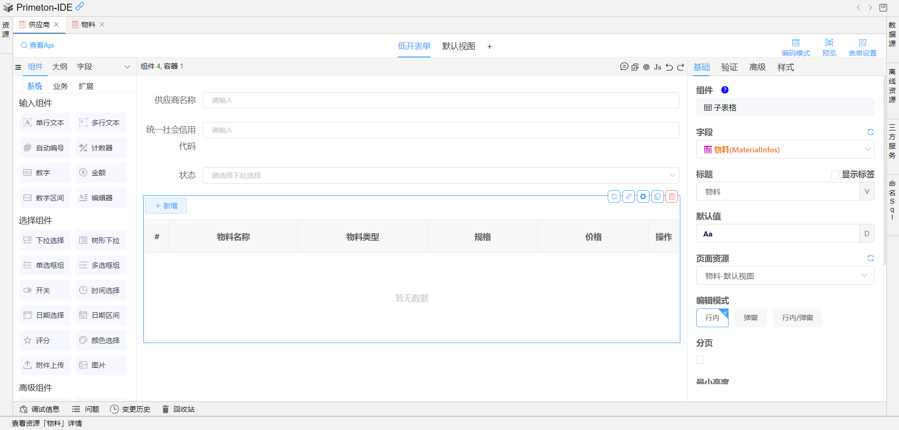This screenshot has width=899, height=430.
Task: Switch to the 物料 file tab
Action: click(88, 25)
